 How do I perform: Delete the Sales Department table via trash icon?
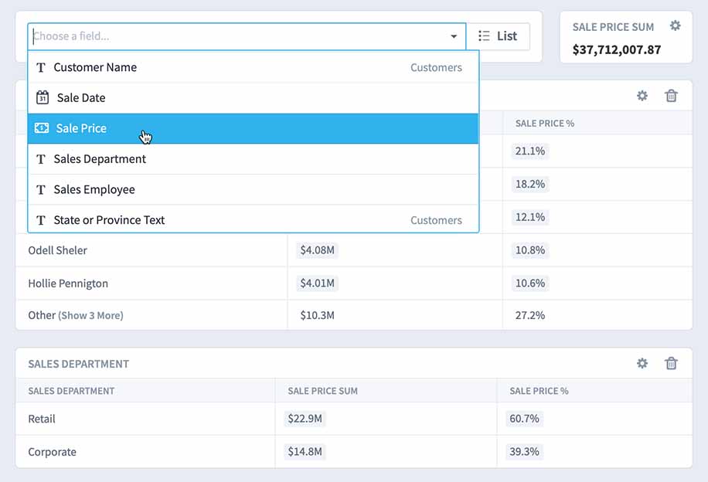tap(671, 363)
